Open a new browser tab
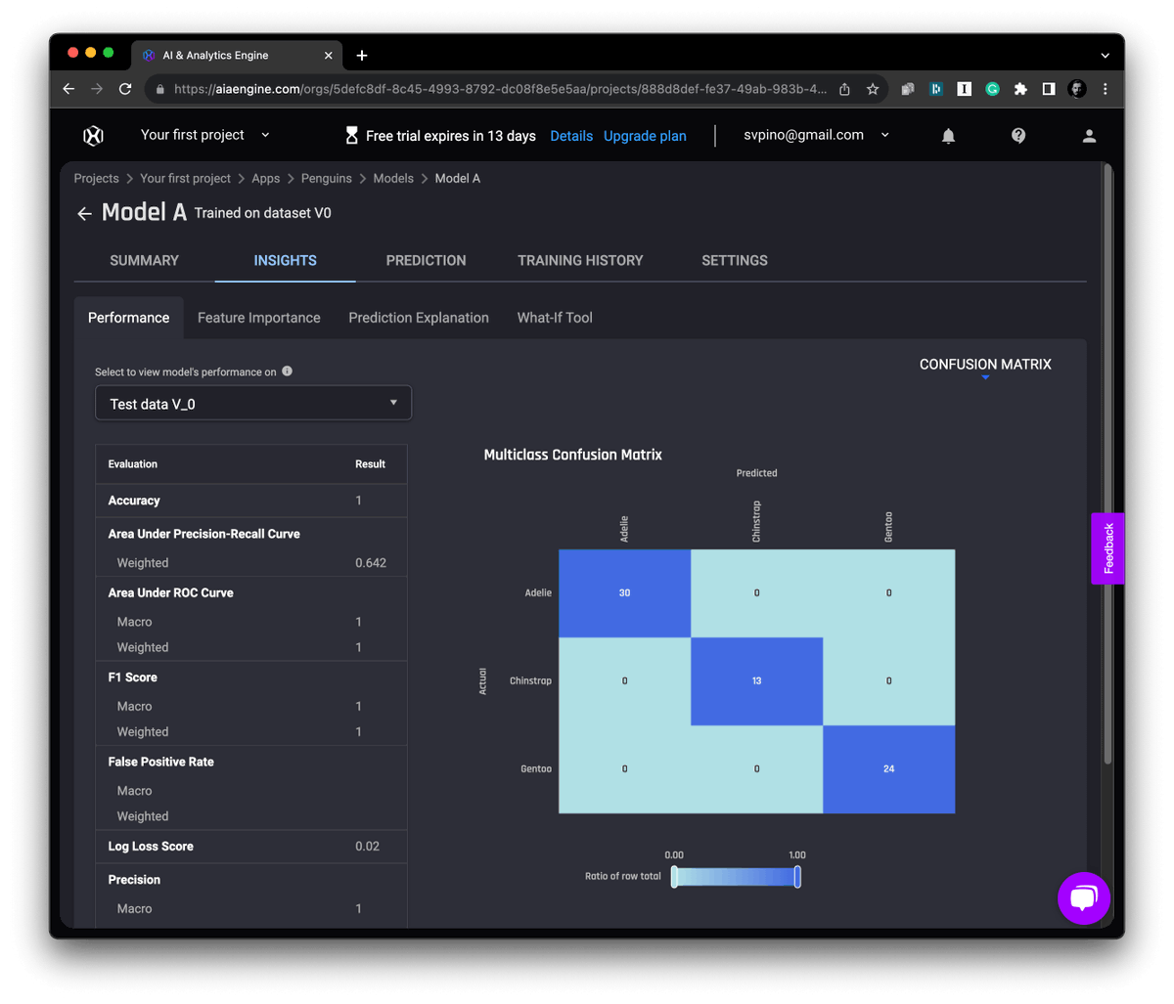The image size is (1174, 1004). pyautogui.click(x=362, y=56)
